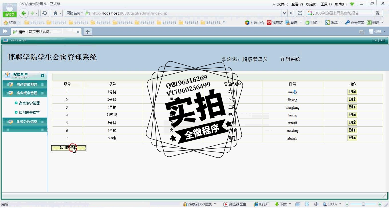Toggle the status bar speaker mute icon
The image size is (389, 208).
316,204
